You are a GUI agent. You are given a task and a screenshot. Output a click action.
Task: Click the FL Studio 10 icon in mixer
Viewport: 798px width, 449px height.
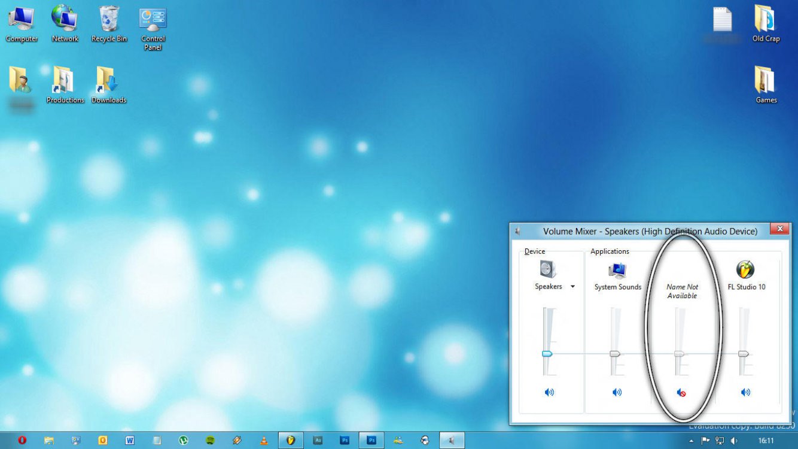(745, 269)
